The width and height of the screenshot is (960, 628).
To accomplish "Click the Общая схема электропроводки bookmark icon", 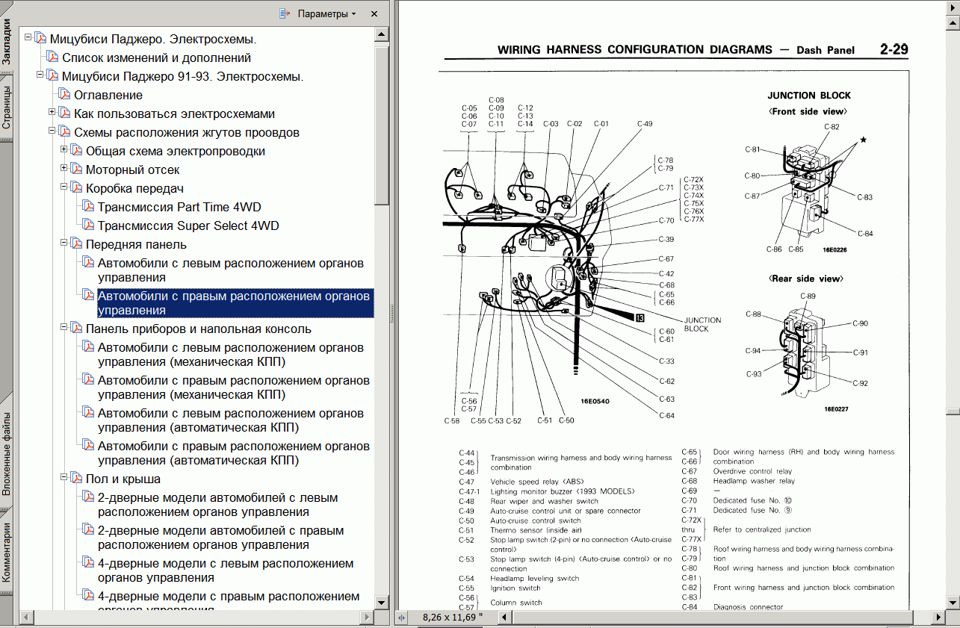I will click(x=75, y=151).
